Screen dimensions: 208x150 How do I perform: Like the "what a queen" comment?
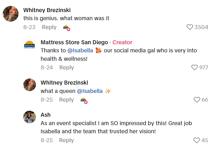(x=197, y=100)
